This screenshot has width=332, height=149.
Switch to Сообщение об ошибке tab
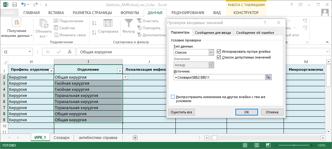(255, 33)
